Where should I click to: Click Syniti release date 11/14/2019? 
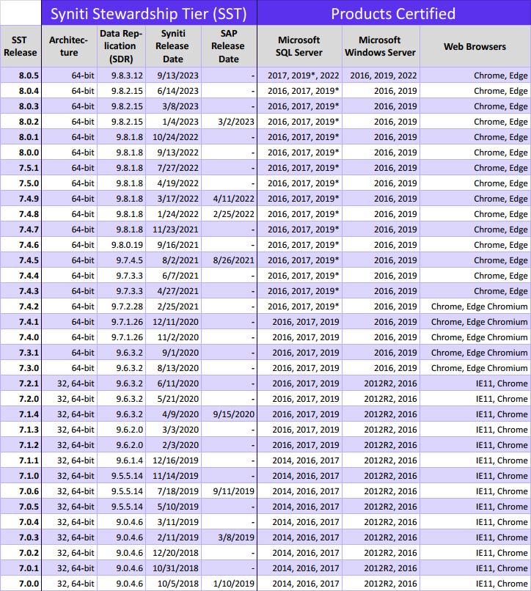click(x=175, y=476)
